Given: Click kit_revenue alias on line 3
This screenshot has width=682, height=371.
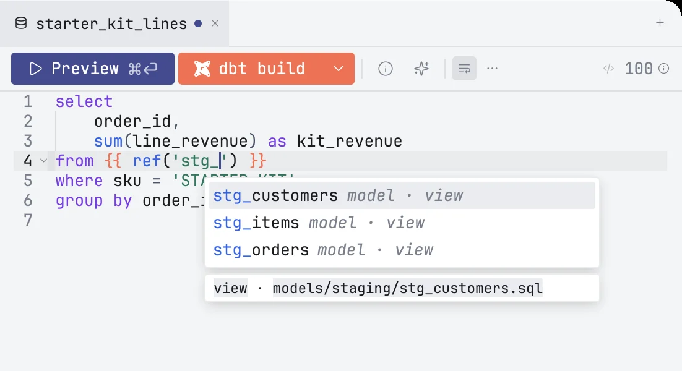Looking at the screenshot, I should [349, 141].
